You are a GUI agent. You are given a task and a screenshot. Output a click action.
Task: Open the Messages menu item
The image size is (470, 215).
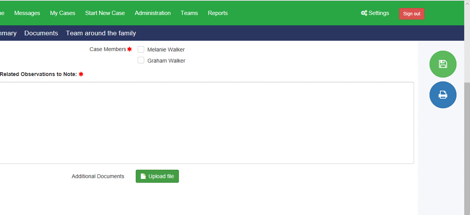(27, 13)
